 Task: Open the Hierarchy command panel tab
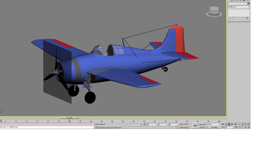point(236,1)
